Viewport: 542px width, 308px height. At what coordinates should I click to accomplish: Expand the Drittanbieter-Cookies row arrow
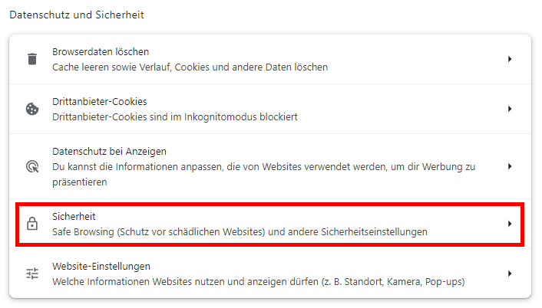click(509, 109)
